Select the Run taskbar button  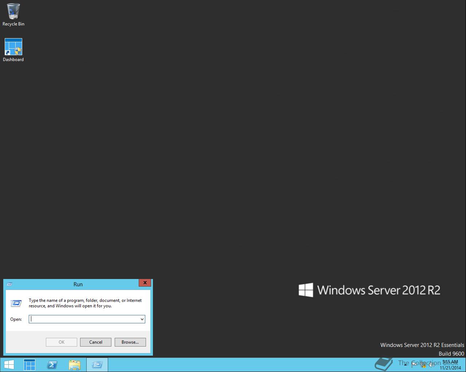97,365
